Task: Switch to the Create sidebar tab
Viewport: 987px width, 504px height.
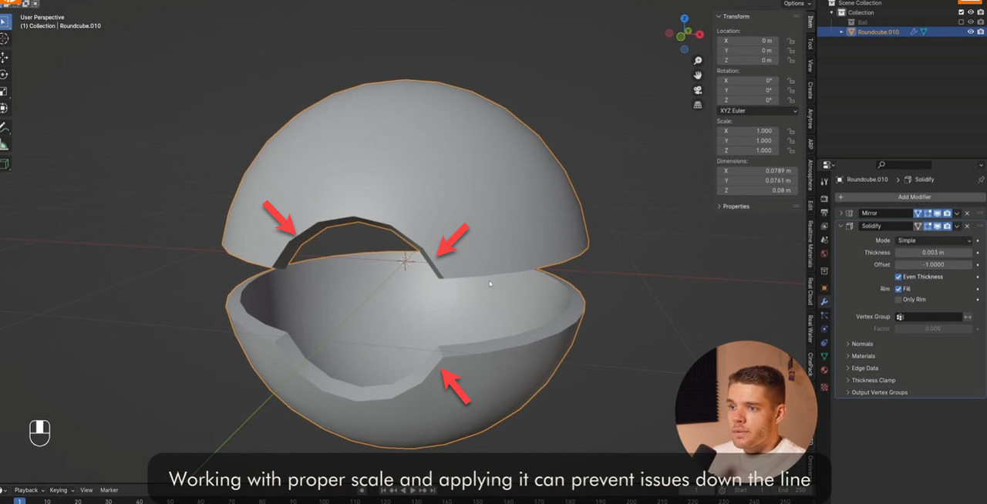Action: (x=810, y=91)
